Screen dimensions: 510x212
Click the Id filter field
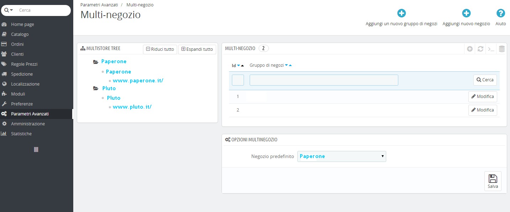pos(238,80)
